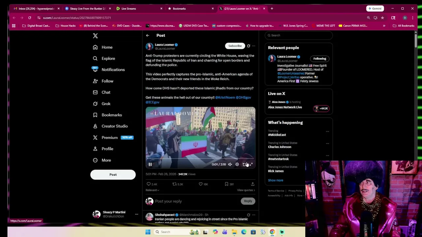Image resolution: width=422 pixels, height=237 pixels.
Task: Subscribe to Laura Loomer
Action: click(235, 46)
